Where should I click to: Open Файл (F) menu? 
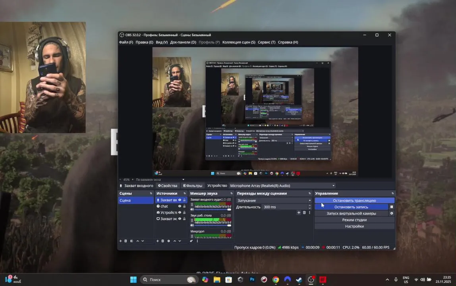[x=126, y=42]
